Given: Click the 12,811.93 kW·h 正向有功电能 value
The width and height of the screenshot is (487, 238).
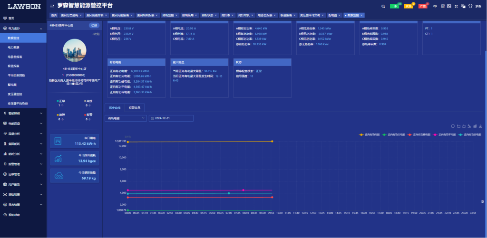Looking at the screenshot, I should click(141, 71).
